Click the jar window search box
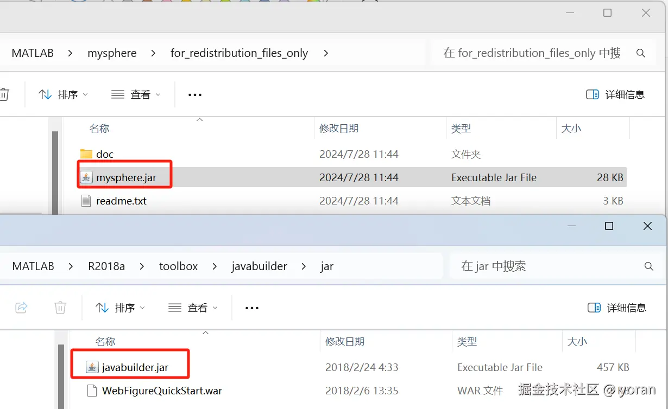Image resolution: width=668 pixels, height=409 pixels. coord(556,266)
